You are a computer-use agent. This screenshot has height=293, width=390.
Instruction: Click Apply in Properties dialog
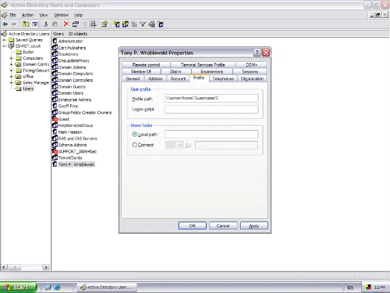tap(253, 225)
